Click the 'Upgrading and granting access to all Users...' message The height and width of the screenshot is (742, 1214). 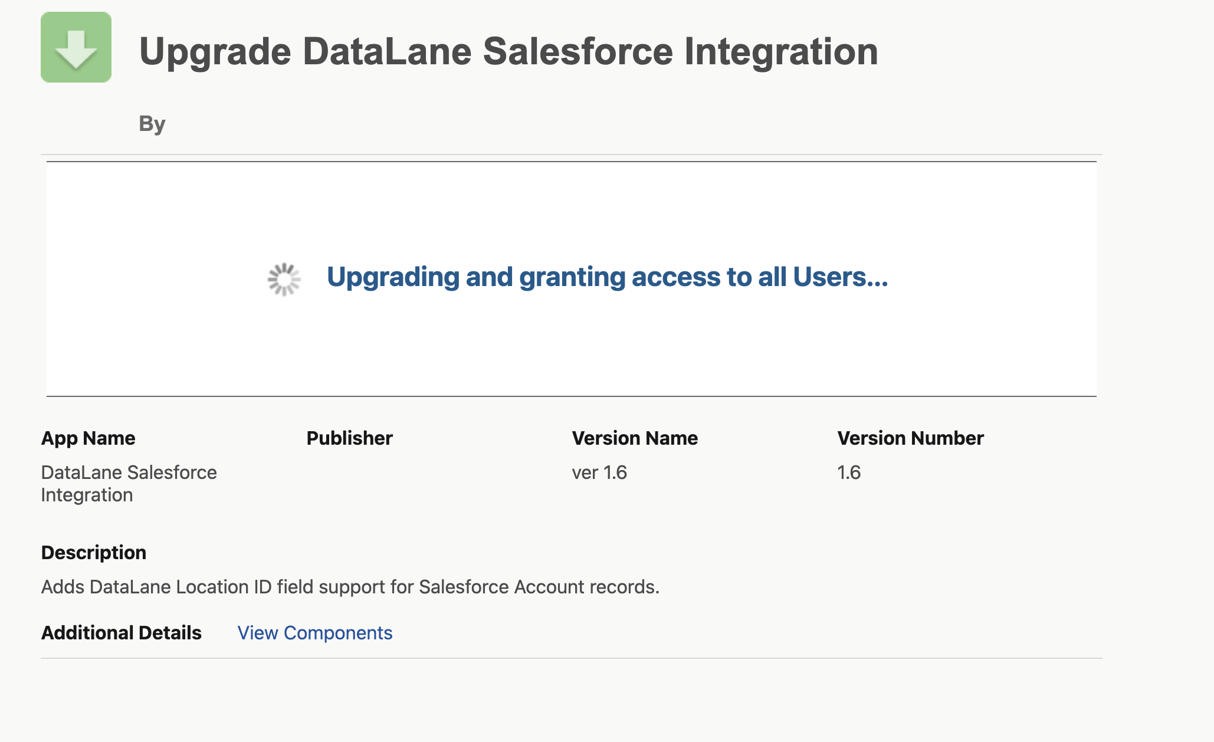click(x=608, y=277)
